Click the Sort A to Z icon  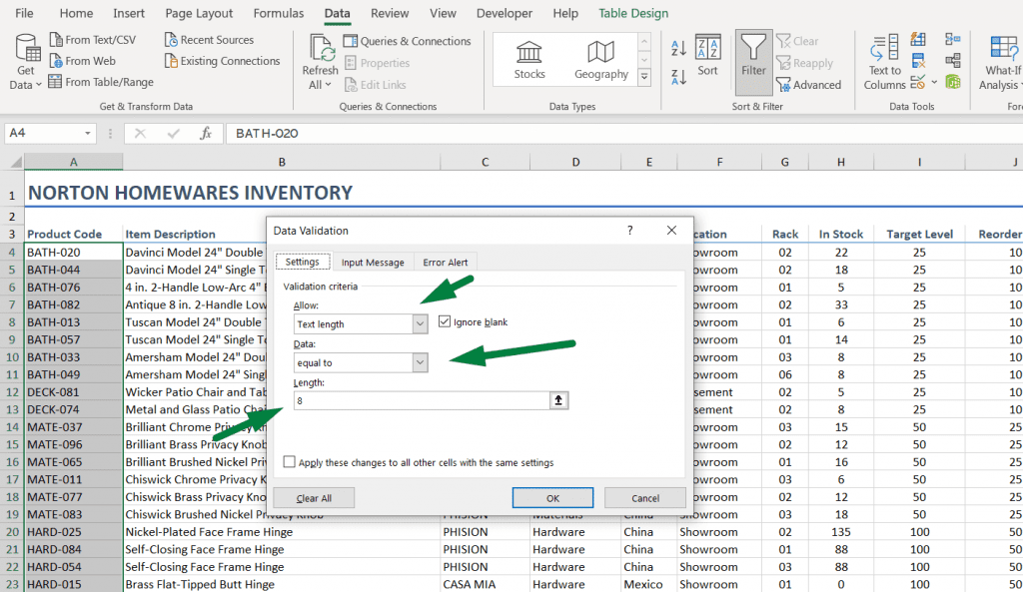(676, 47)
